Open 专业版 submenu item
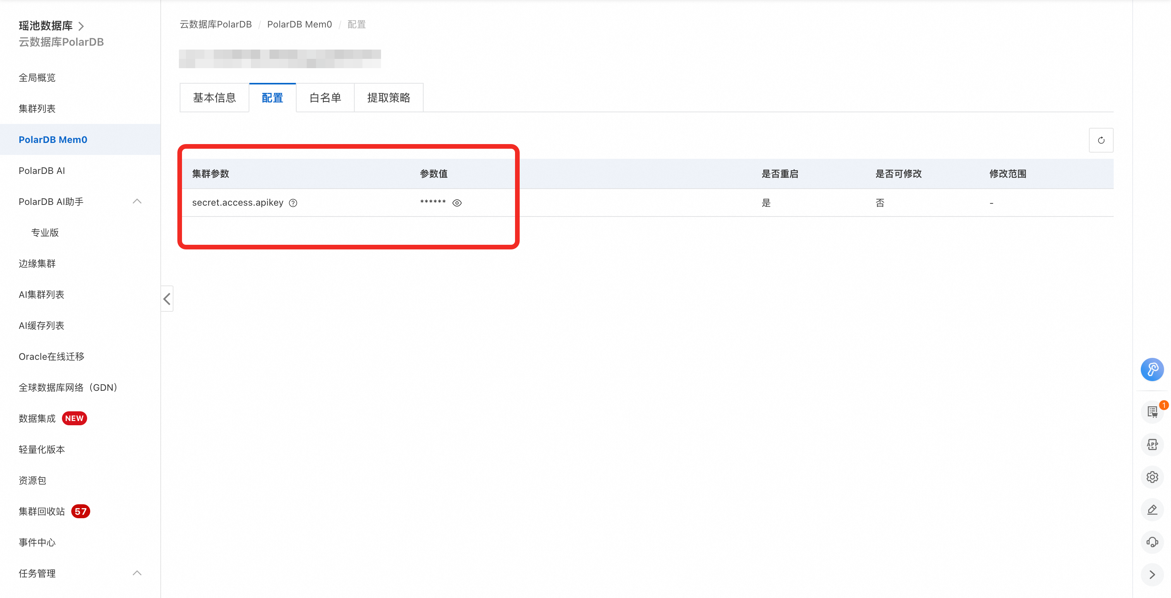Screen dimensions: 1171x598 (45, 232)
